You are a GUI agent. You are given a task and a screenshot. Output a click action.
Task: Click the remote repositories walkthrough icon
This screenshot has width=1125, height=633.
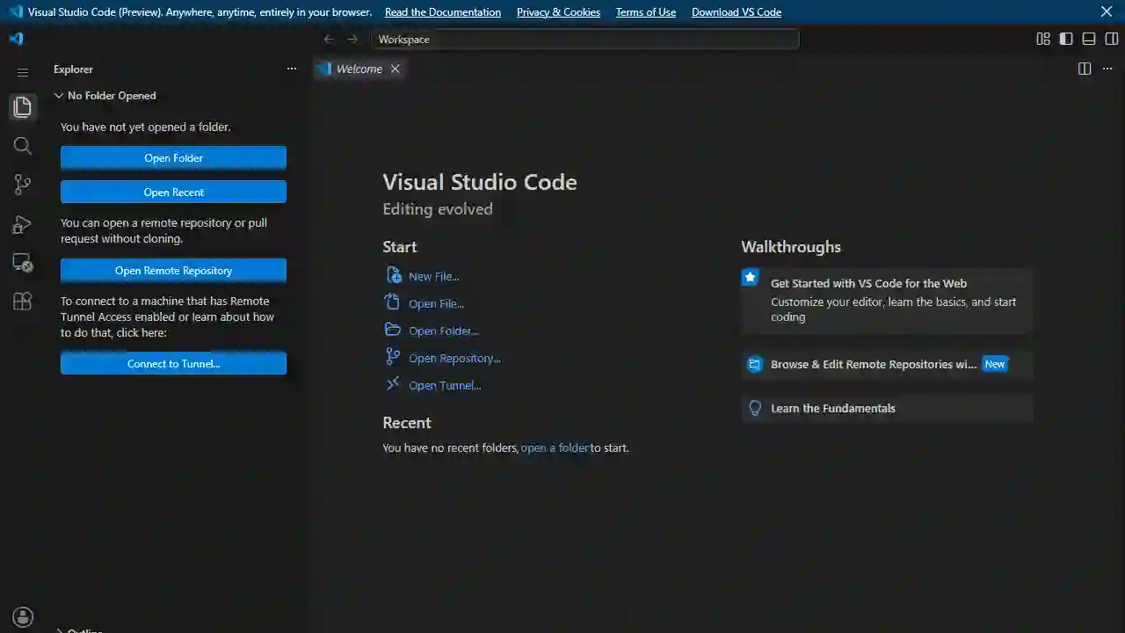754,364
